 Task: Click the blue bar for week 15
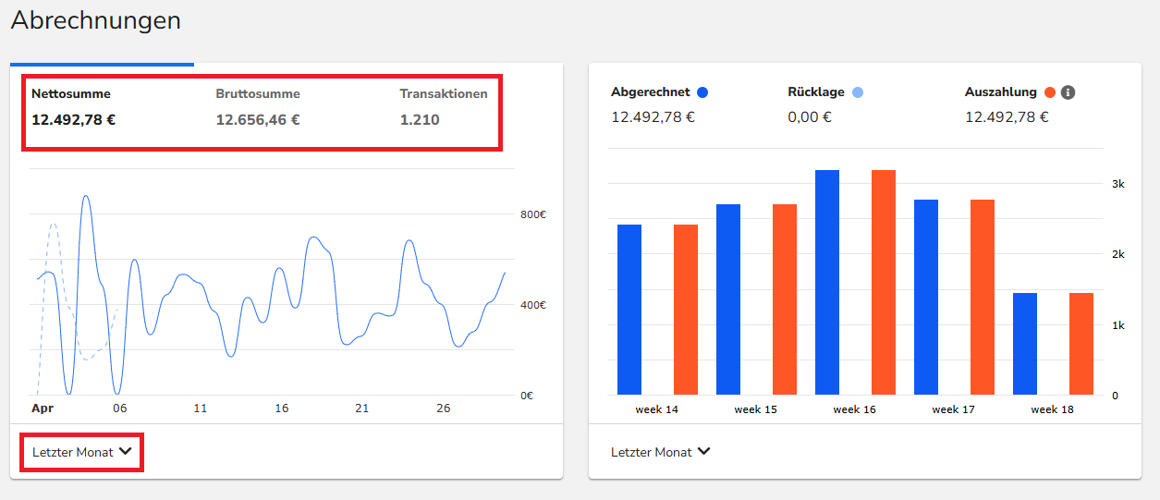728,299
